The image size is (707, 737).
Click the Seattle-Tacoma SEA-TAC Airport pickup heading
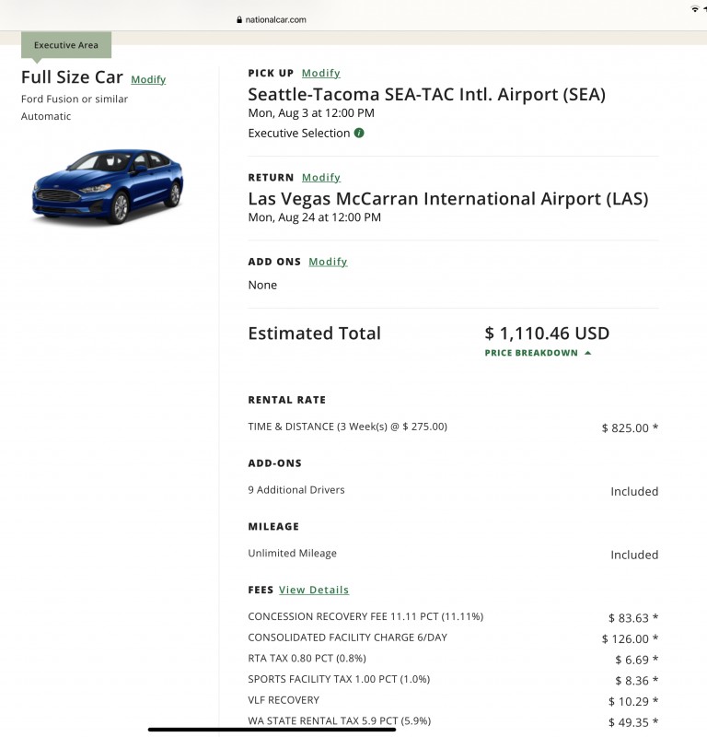(x=426, y=94)
